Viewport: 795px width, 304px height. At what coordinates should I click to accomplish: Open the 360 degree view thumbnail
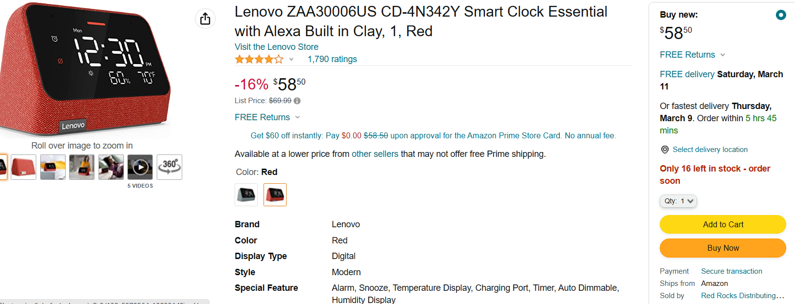(x=169, y=167)
